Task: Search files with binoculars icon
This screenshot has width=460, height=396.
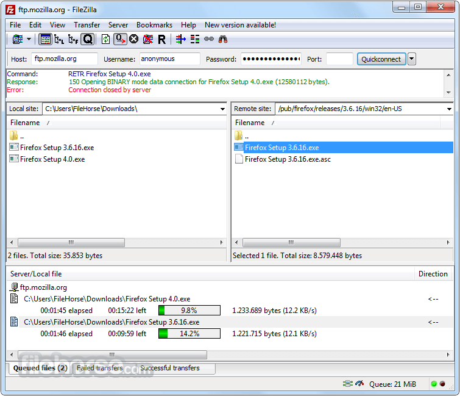Action: coord(223,39)
